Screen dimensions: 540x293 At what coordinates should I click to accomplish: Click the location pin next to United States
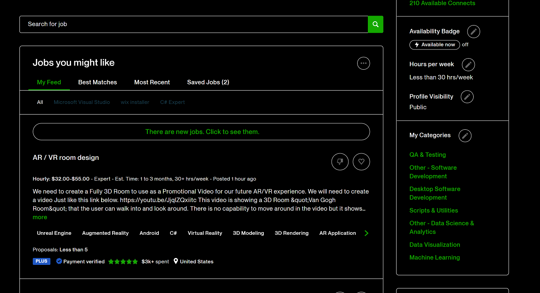pyautogui.click(x=176, y=261)
